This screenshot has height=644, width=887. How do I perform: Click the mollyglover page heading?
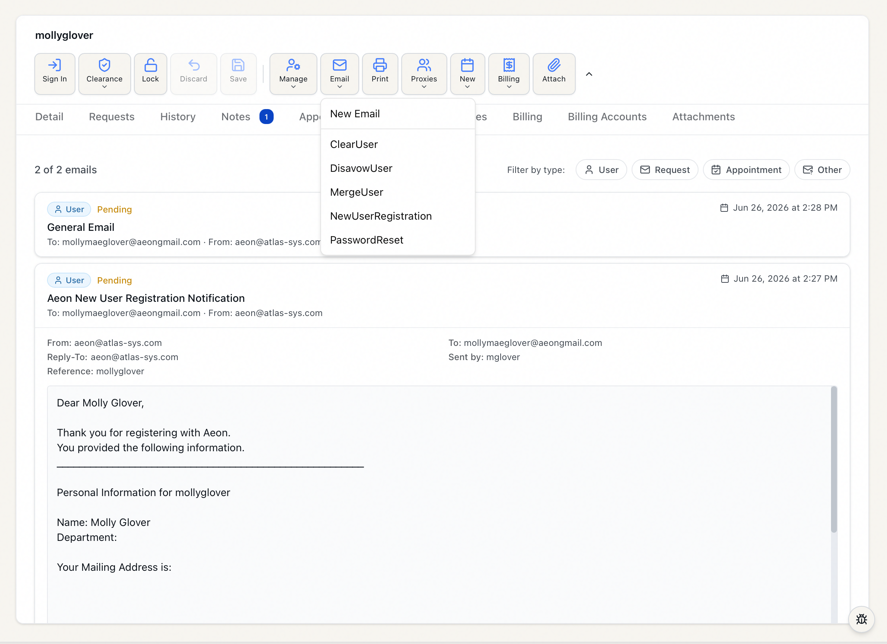[x=64, y=35]
